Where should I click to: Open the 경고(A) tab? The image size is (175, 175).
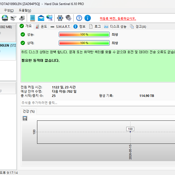pos(138,26)
